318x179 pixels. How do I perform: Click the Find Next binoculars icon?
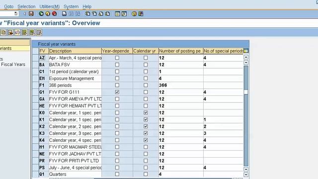coord(78,14)
